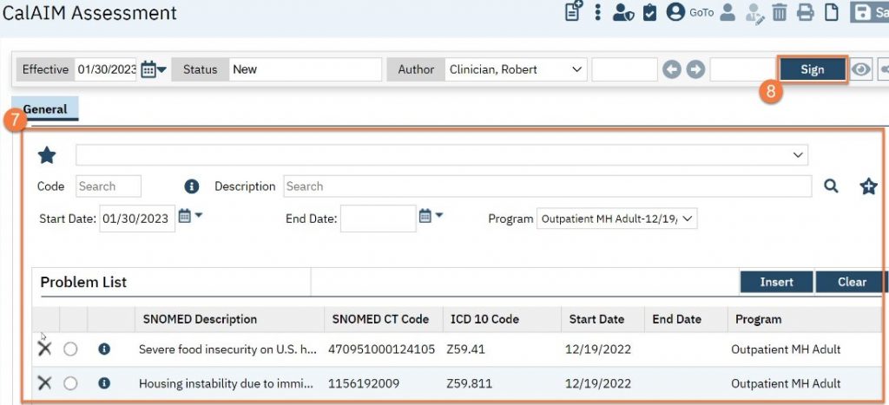The height and width of the screenshot is (405, 889).
Task: Toggle the eye preview icon beside Sign
Action: pyautogui.click(x=860, y=69)
